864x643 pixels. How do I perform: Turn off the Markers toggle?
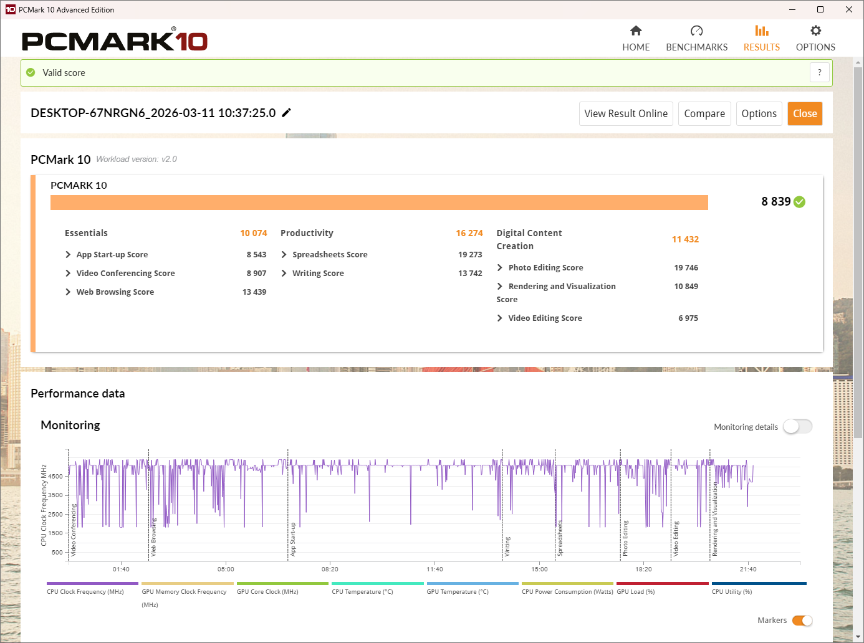click(802, 621)
